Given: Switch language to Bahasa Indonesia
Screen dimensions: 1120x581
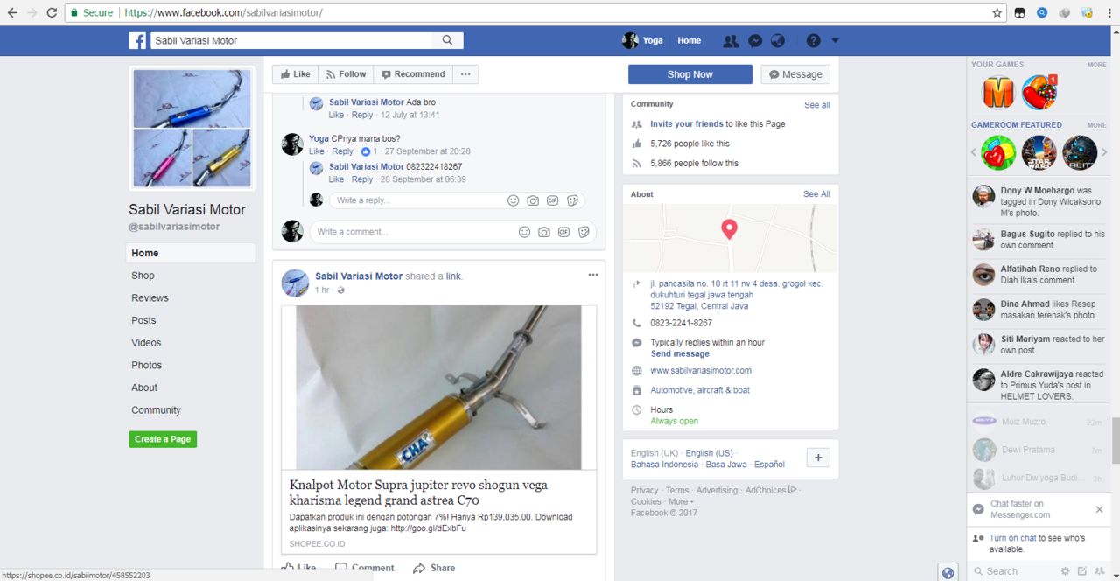Looking at the screenshot, I should [664, 465].
